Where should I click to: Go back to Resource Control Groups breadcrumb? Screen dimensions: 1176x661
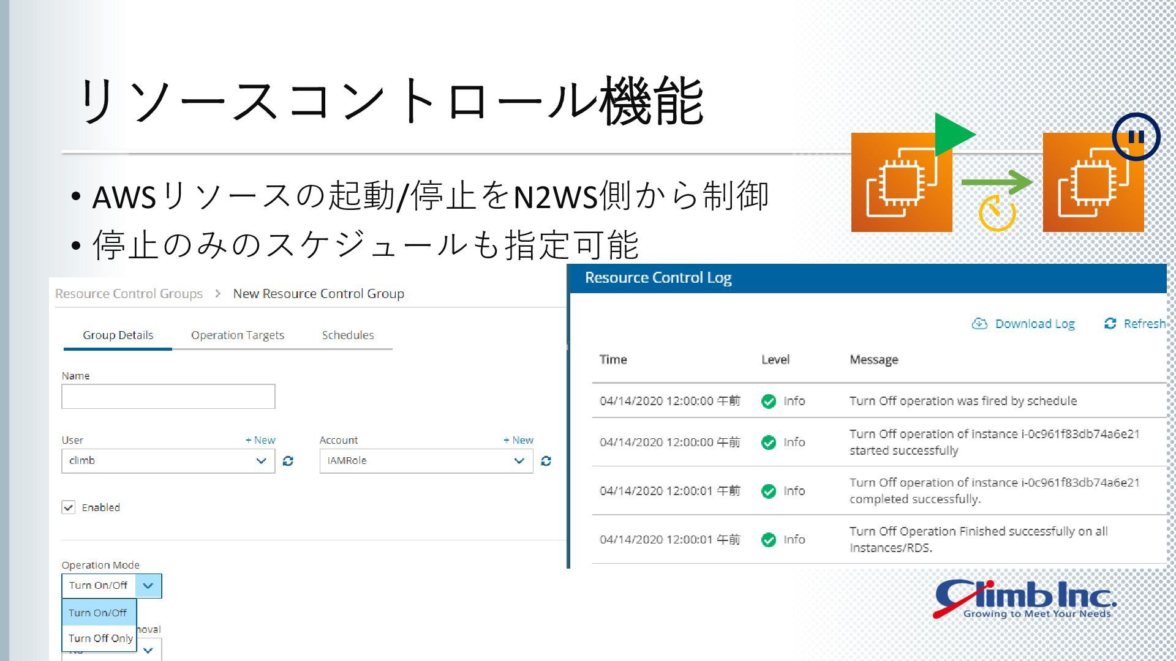point(129,294)
